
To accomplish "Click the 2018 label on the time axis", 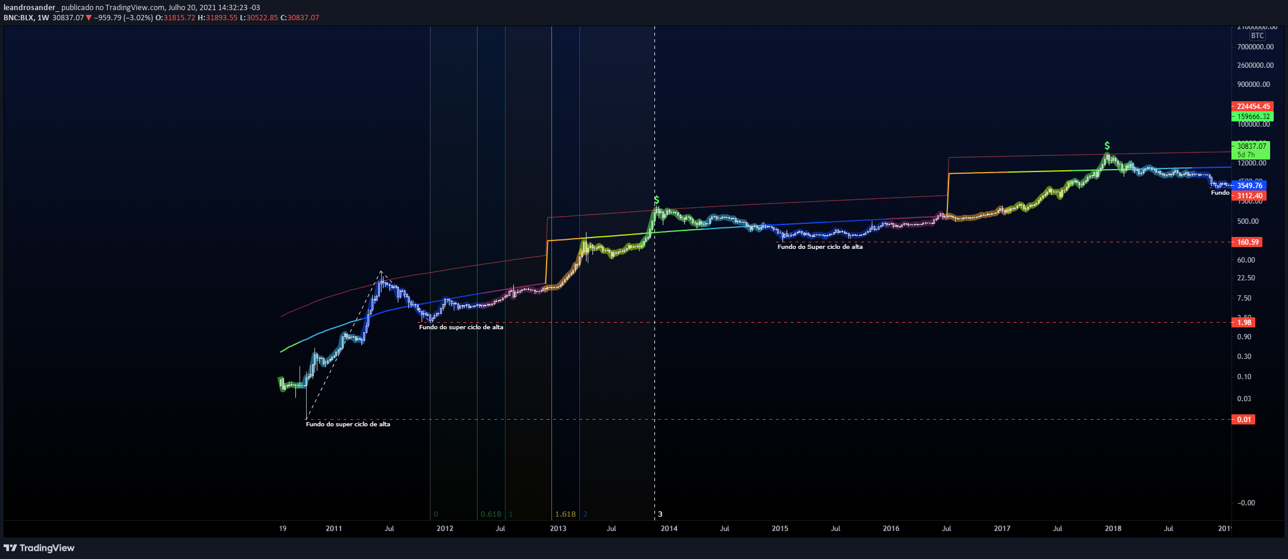I will tap(1113, 529).
